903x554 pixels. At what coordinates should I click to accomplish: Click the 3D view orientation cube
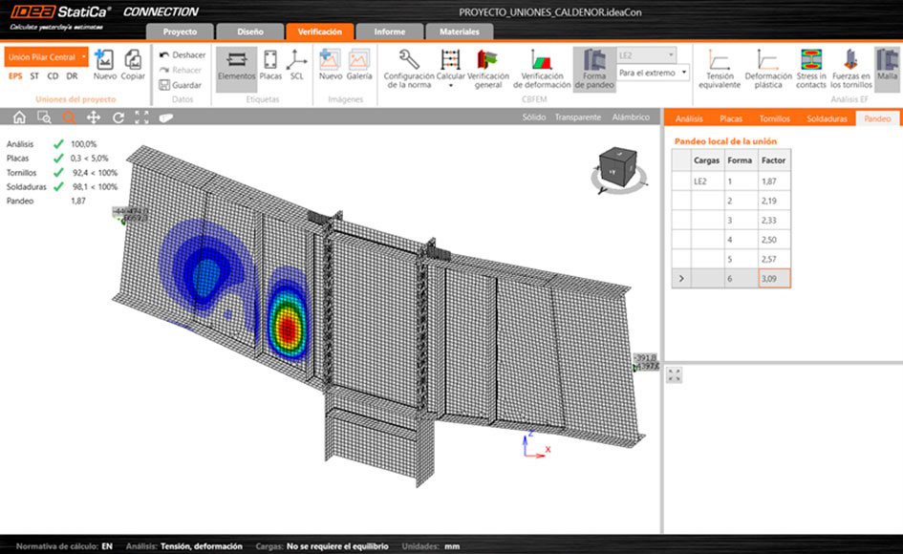point(617,169)
